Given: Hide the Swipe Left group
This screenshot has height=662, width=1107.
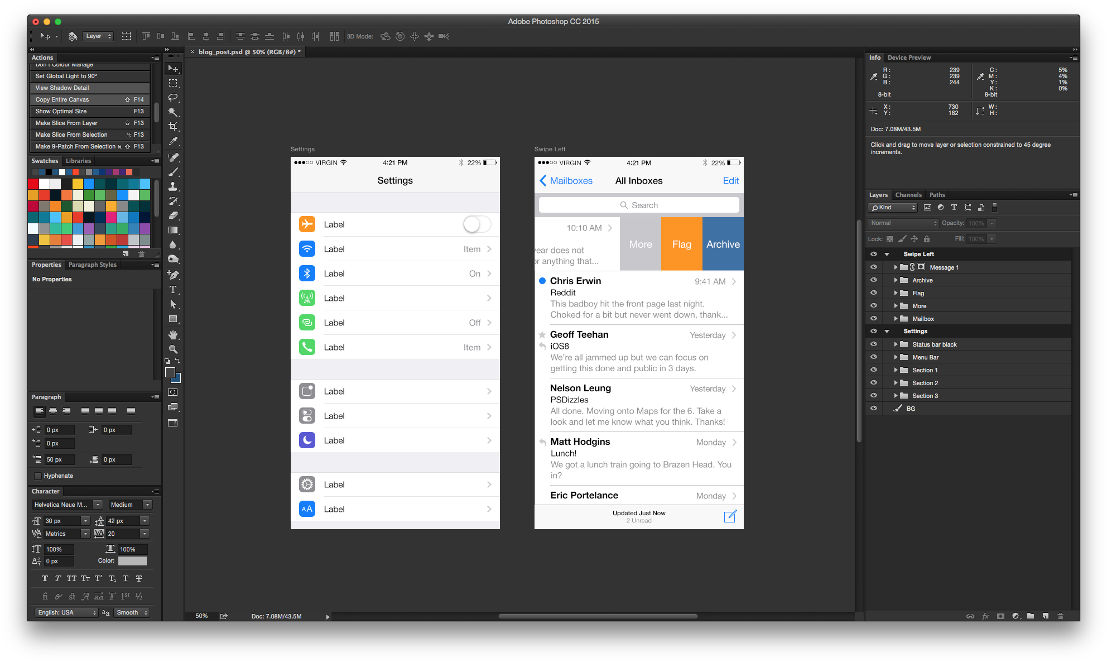Looking at the screenshot, I should tap(874, 254).
